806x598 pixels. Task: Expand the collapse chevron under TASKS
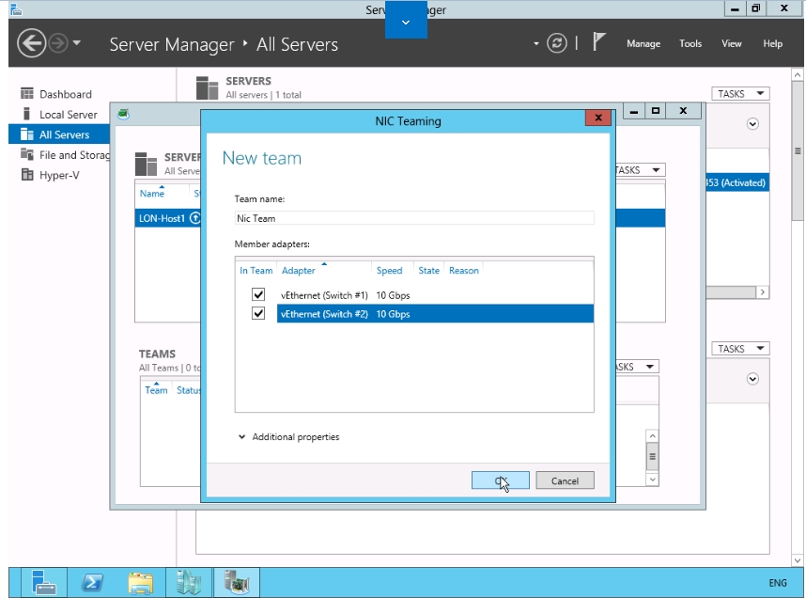pos(752,124)
